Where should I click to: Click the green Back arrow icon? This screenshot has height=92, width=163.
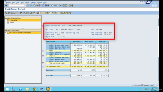pos(34,5)
